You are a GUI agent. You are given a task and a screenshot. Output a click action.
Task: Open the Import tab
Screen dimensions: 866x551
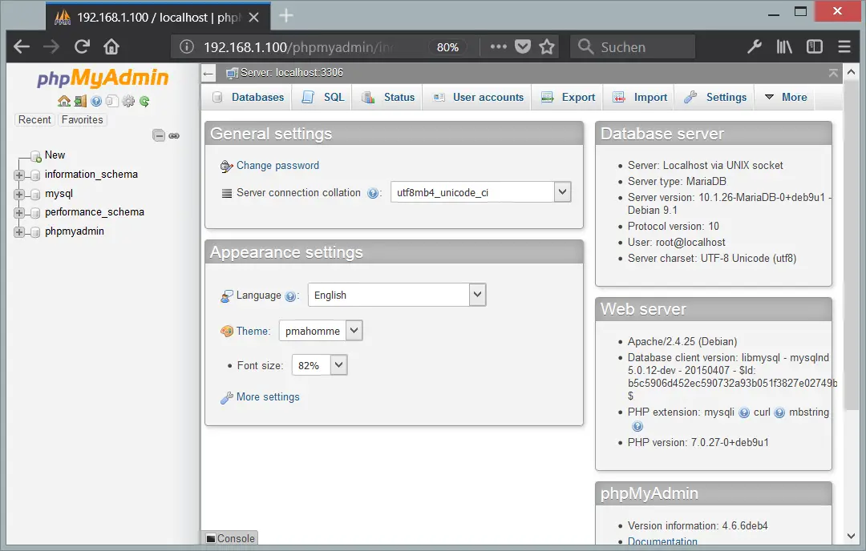(x=640, y=97)
